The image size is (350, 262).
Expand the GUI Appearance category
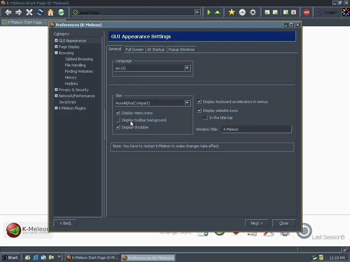click(x=56, y=41)
